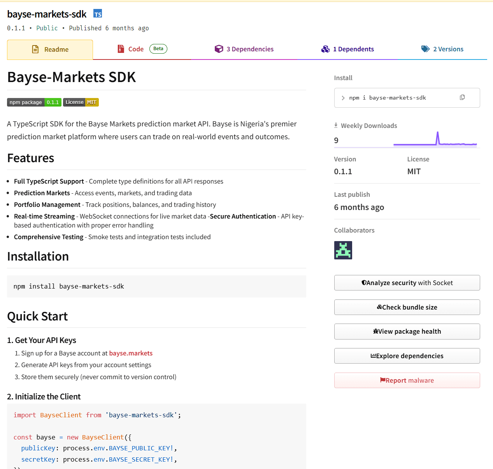Click the weekly downloads count 9

coord(336,140)
